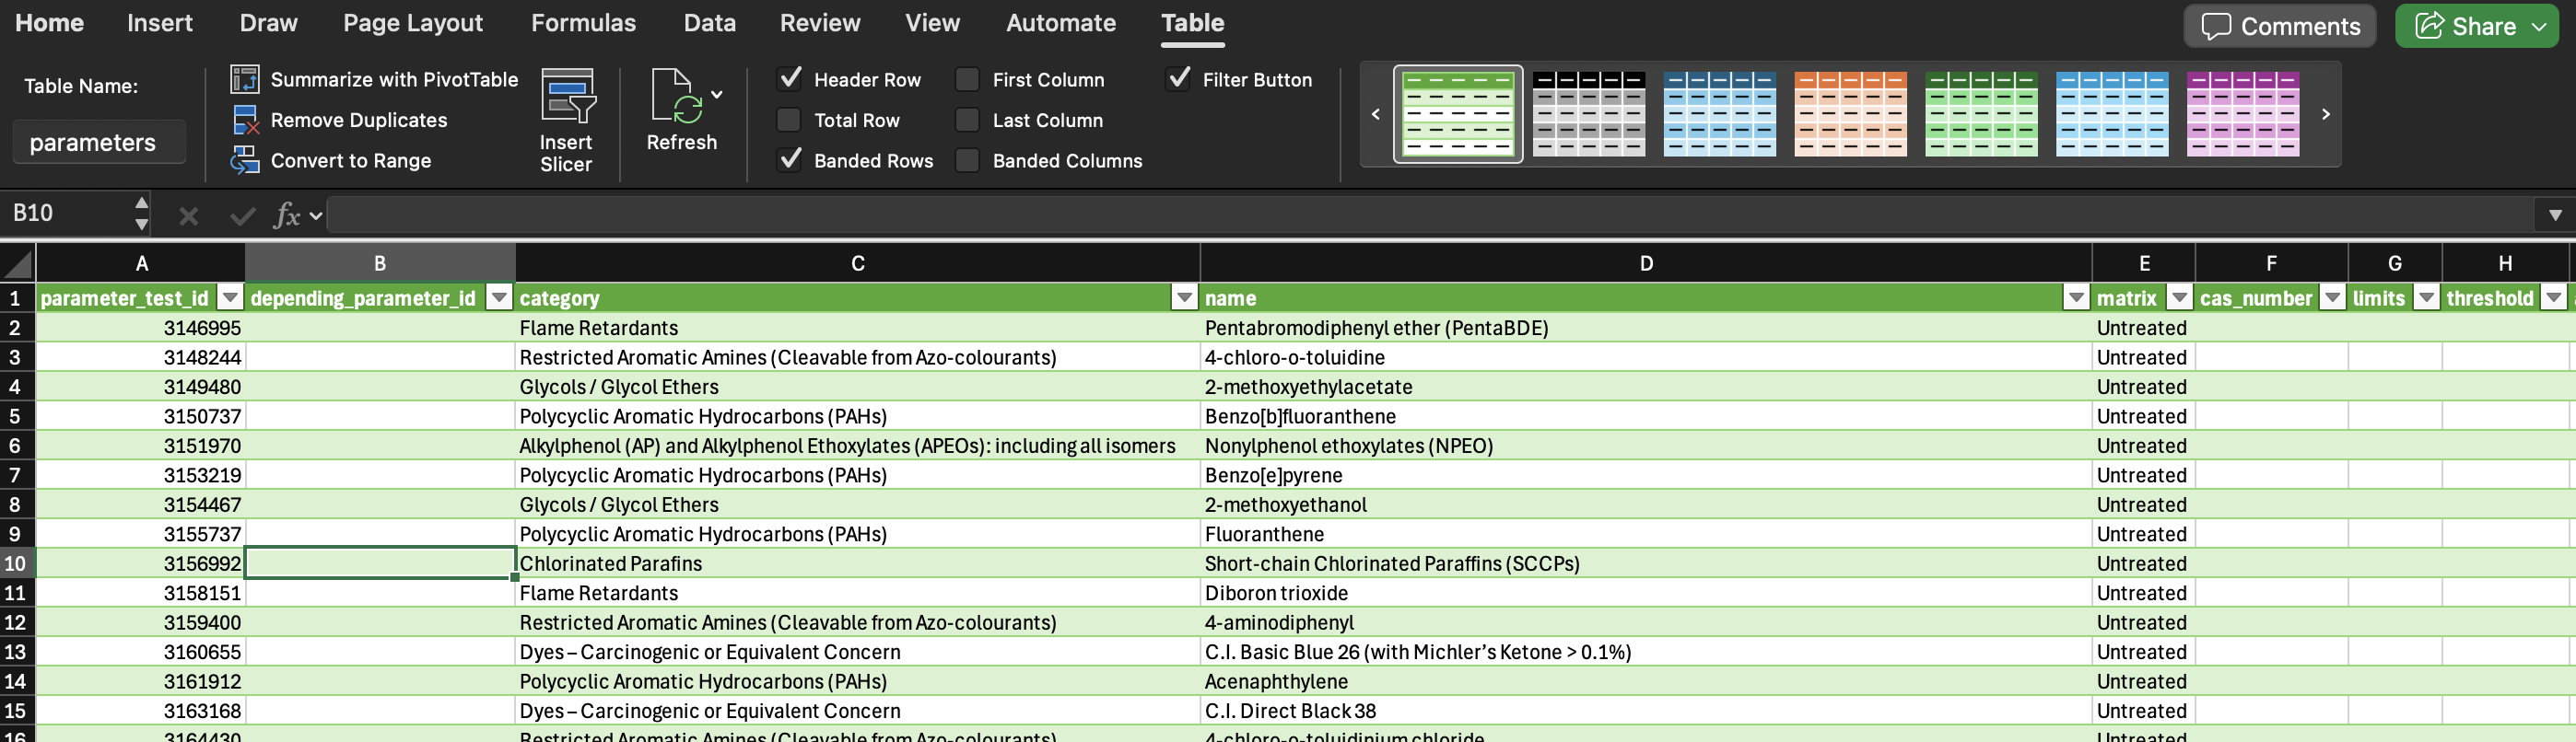Refresh the table data

tap(681, 110)
